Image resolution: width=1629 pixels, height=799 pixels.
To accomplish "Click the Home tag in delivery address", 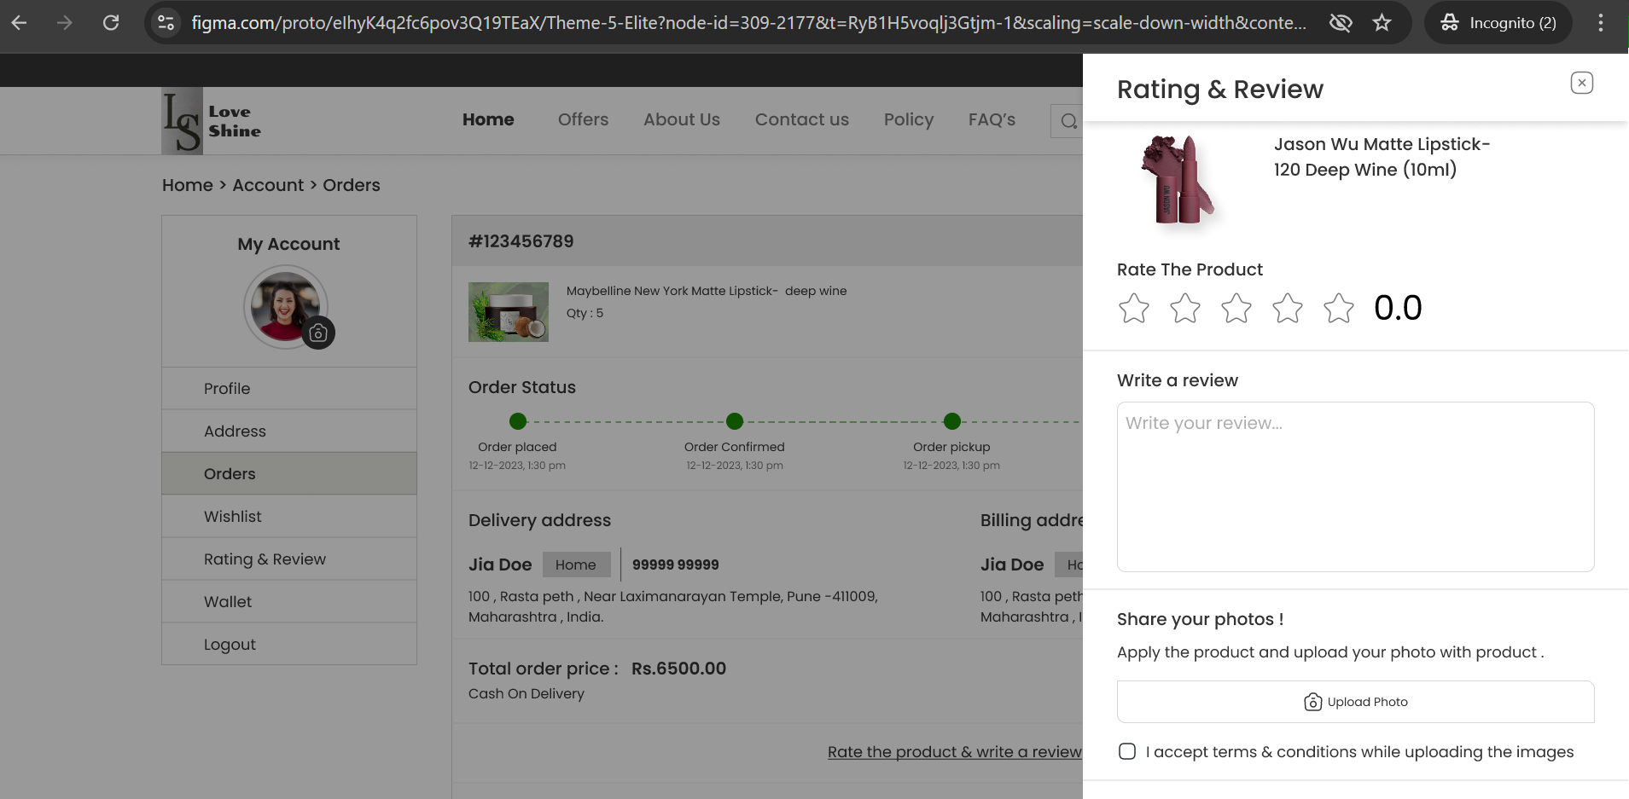I will tap(576, 565).
